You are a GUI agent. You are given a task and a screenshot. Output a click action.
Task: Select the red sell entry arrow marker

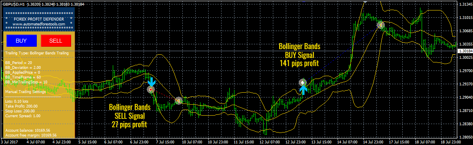pyautogui.click(x=151, y=89)
